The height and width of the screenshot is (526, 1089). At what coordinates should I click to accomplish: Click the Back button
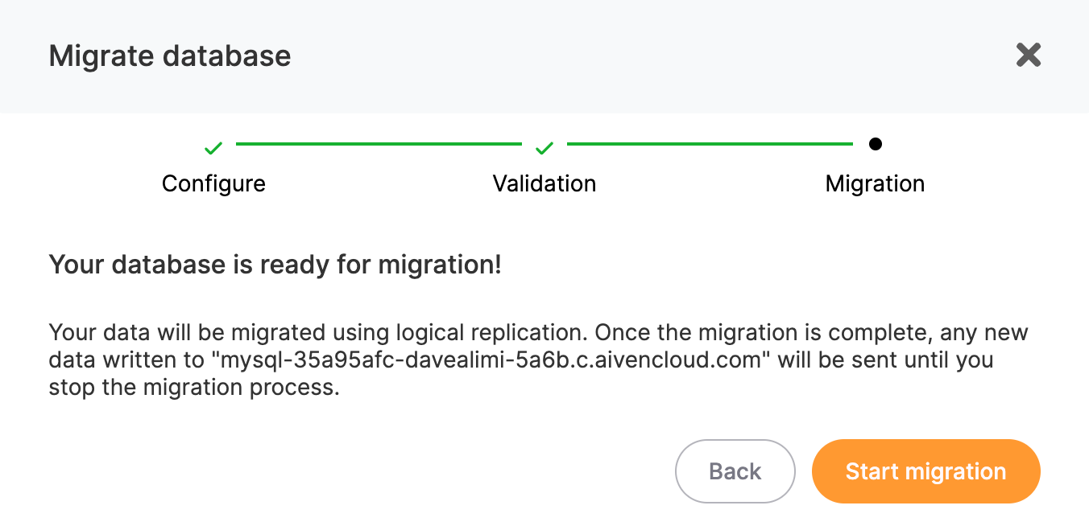[735, 471]
